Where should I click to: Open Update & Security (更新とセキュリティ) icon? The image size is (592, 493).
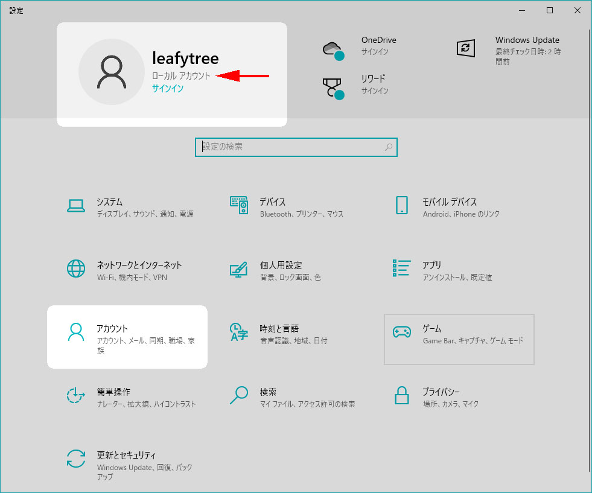tap(76, 459)
